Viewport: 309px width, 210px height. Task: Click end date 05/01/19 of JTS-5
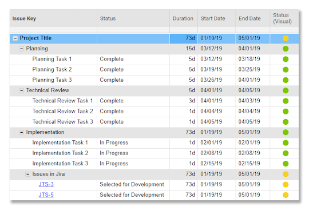point(249,195)
